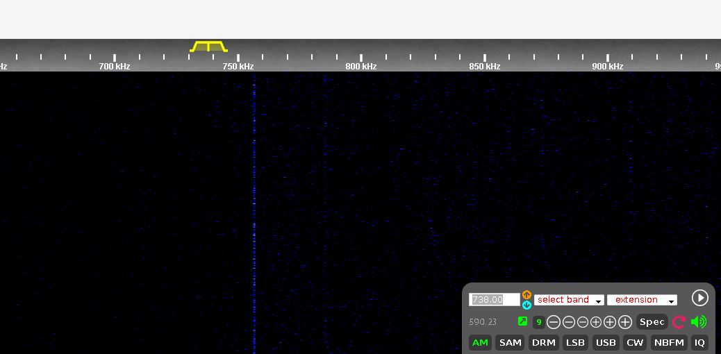This screenshot has height=354, width=721.
Task: Mute audio with the green speaker icon
Action: pos(699,322)
